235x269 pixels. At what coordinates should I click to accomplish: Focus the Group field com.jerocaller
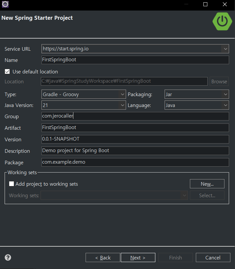click(x=135, y=116)
